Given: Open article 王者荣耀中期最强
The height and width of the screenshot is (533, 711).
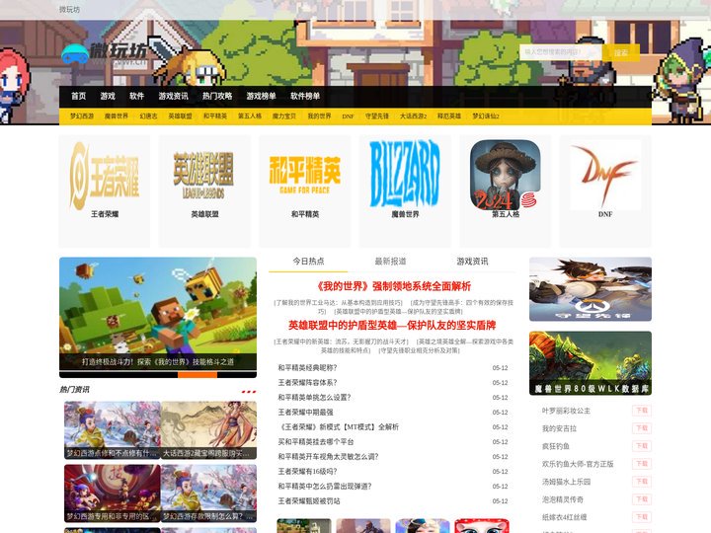Looking at the screenshot, I should coord(305,413).
